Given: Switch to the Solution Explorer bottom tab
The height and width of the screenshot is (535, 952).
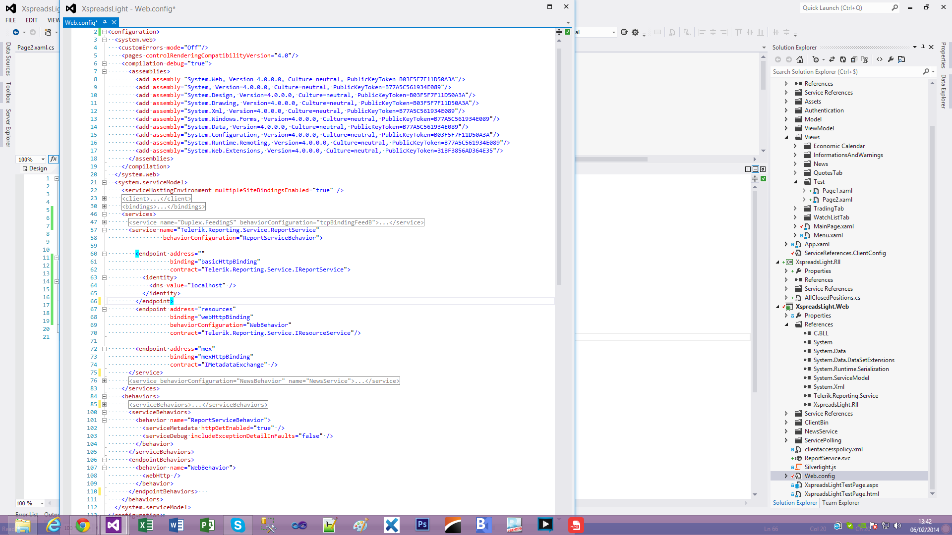Looking at the screenshot, I should coord(795,503).
